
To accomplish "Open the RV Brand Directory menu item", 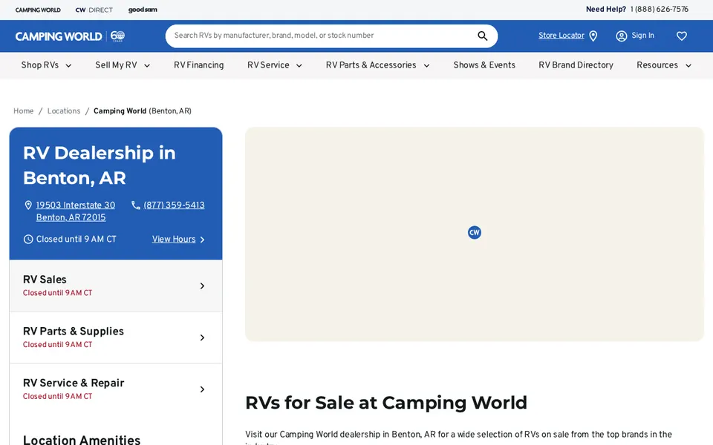I will [576, 65].
